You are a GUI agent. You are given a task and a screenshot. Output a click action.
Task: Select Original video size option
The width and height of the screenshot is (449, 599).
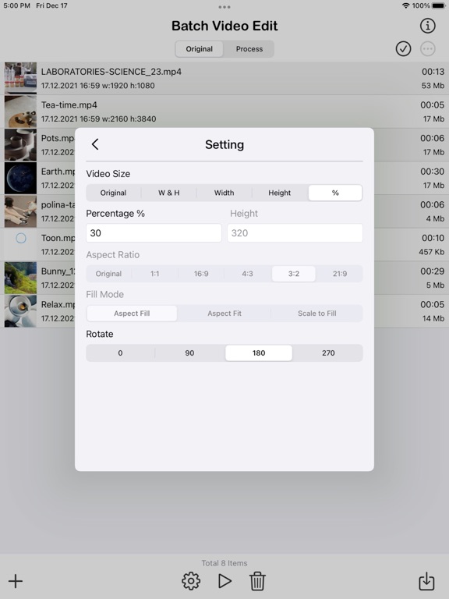113,193
